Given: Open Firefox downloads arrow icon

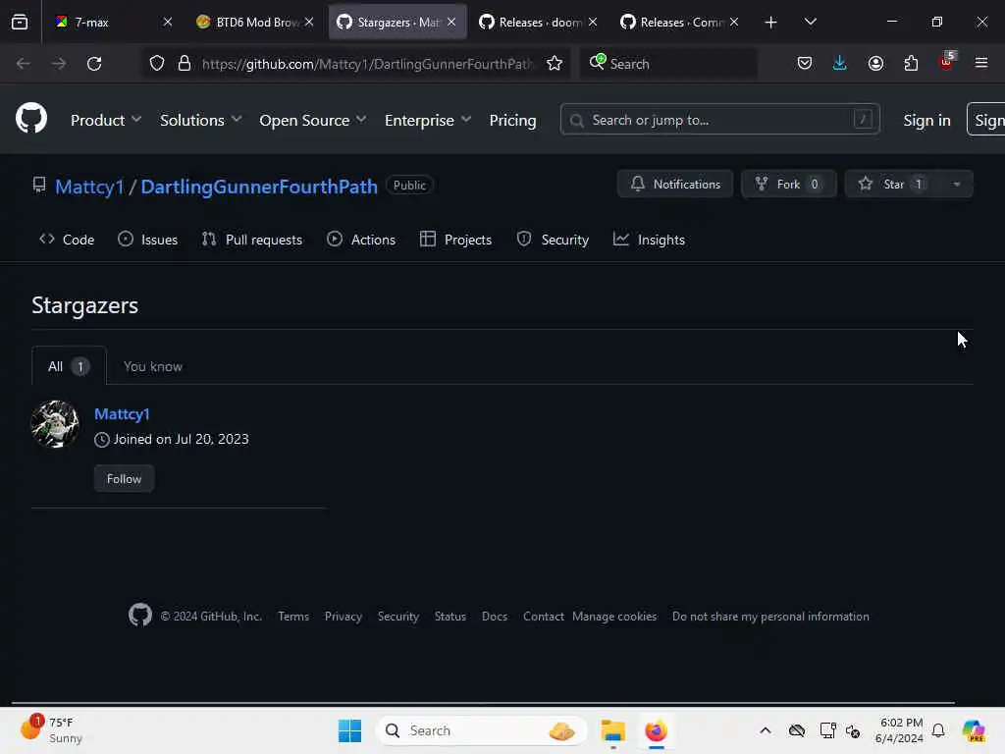Looking at the screenshot, I should [x=840, y=63].
